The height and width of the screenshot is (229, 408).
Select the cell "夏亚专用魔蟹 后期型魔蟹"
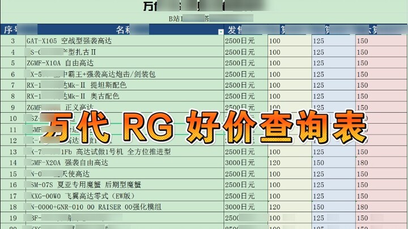[125, 185]
